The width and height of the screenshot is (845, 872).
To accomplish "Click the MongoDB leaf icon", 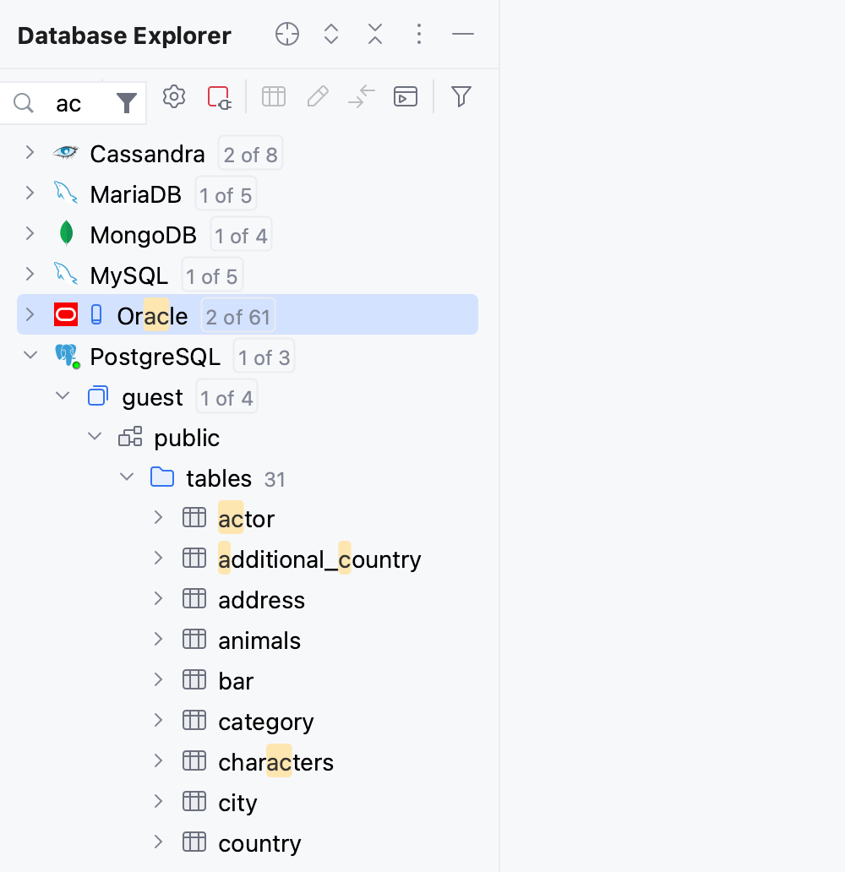I will [x=67, y=234].
